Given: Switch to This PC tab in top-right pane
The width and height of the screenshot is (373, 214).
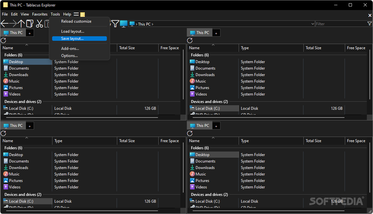Looking at the screenshot, I should [200, 33].
